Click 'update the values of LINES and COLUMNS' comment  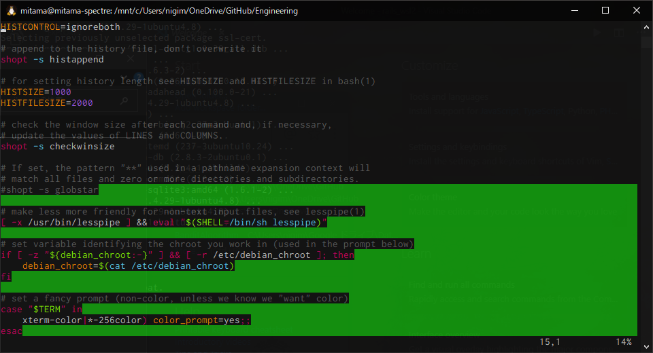pos(112,136)
